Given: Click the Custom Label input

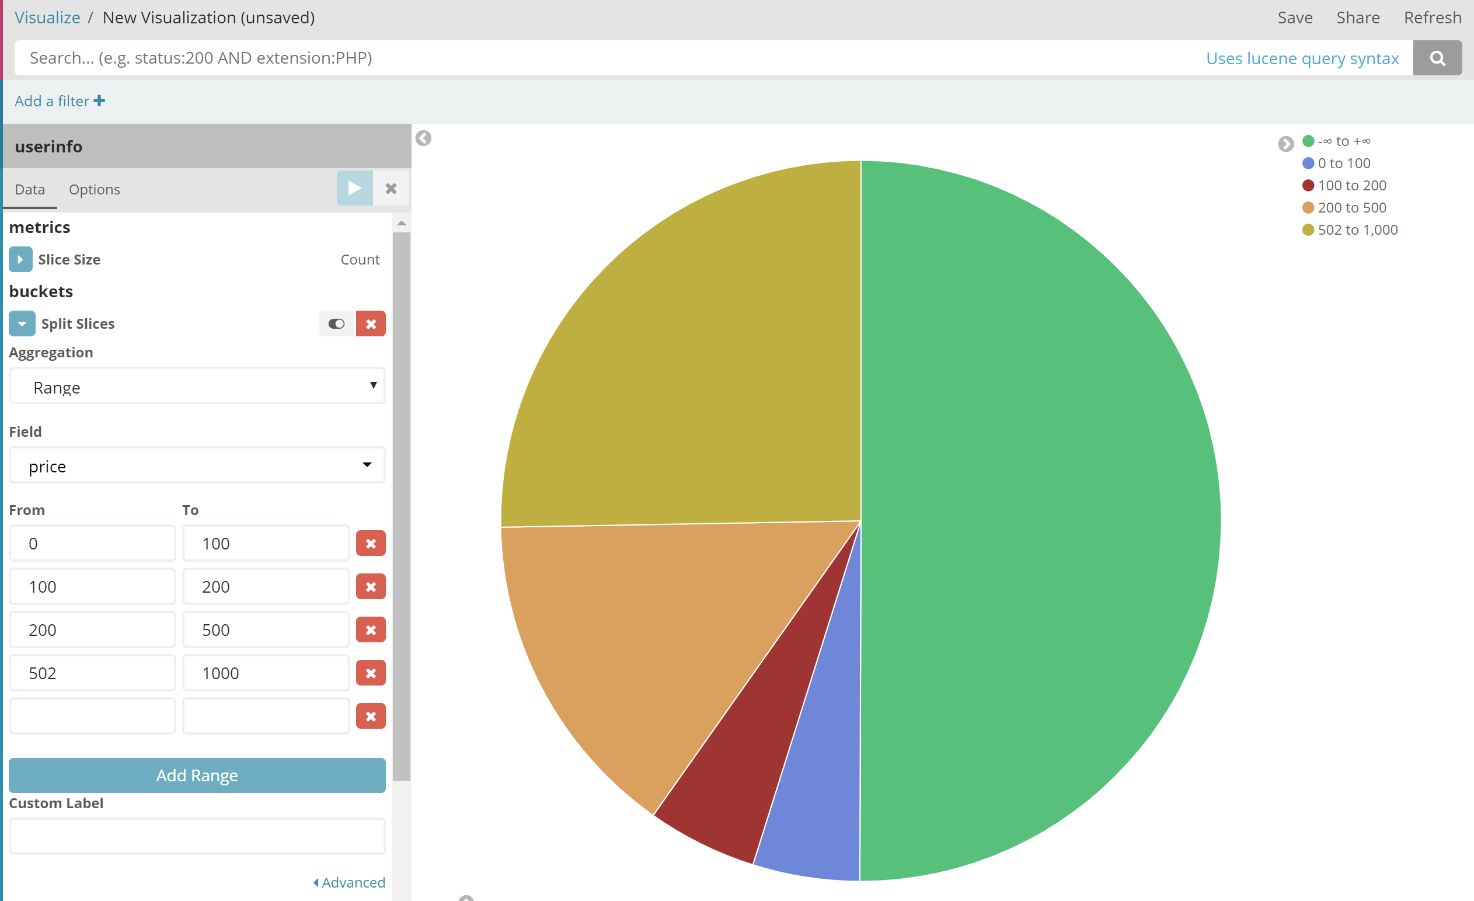Looking at the screenshot, I should [197, 836].
